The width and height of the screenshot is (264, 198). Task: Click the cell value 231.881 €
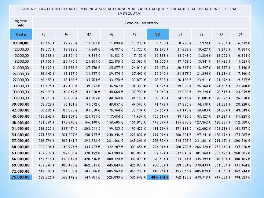click(x=203, y=141)
